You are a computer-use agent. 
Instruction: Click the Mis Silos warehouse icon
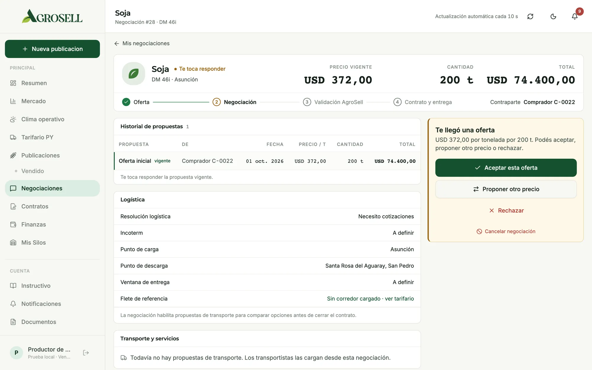13,242
